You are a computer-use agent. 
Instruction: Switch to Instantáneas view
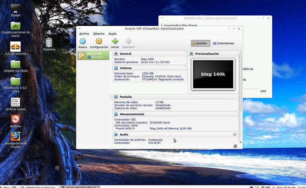(x=223, y=43)
